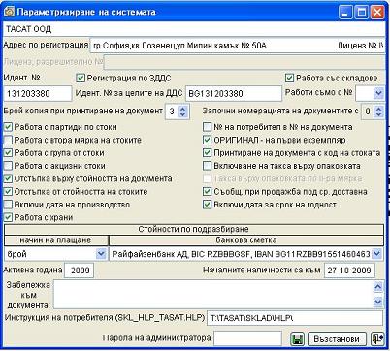Decrease document starting number spinner
390x351 pixels.
tap(378, 114)
